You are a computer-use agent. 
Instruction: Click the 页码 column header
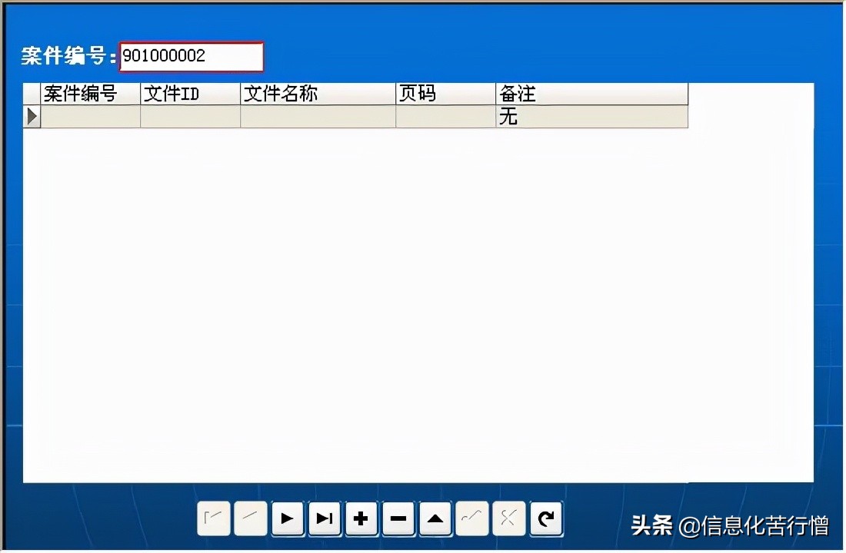[x=445, y=94]
